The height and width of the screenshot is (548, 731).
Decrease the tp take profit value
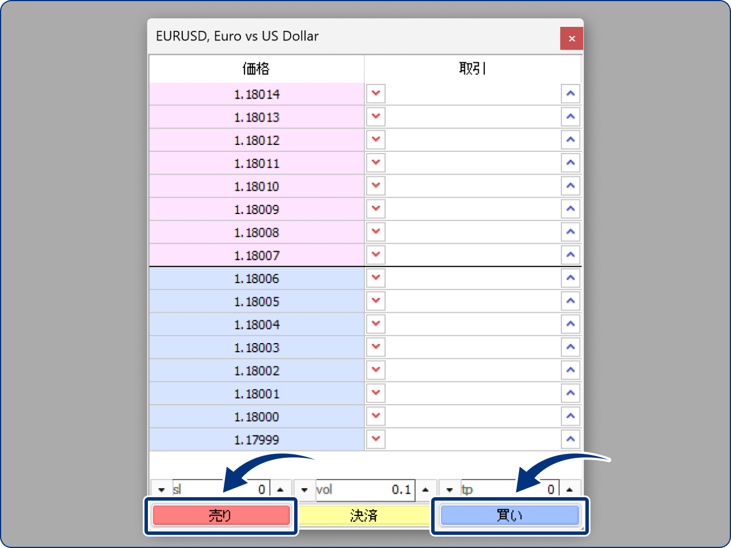(449, 490)
